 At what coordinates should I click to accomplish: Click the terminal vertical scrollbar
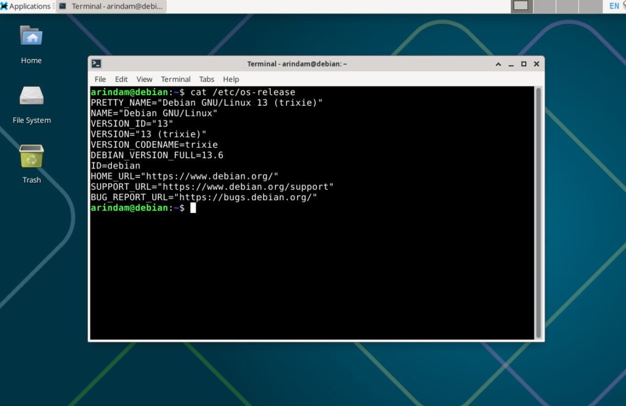coord(538,213)
